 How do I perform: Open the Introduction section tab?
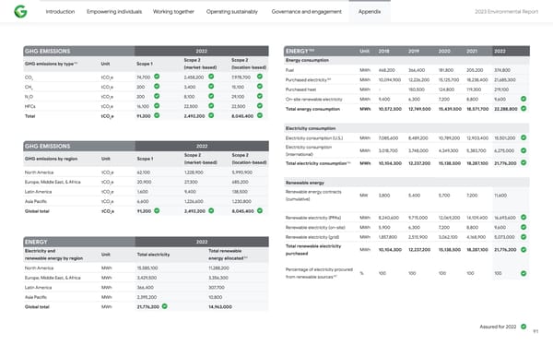[60, 12]
